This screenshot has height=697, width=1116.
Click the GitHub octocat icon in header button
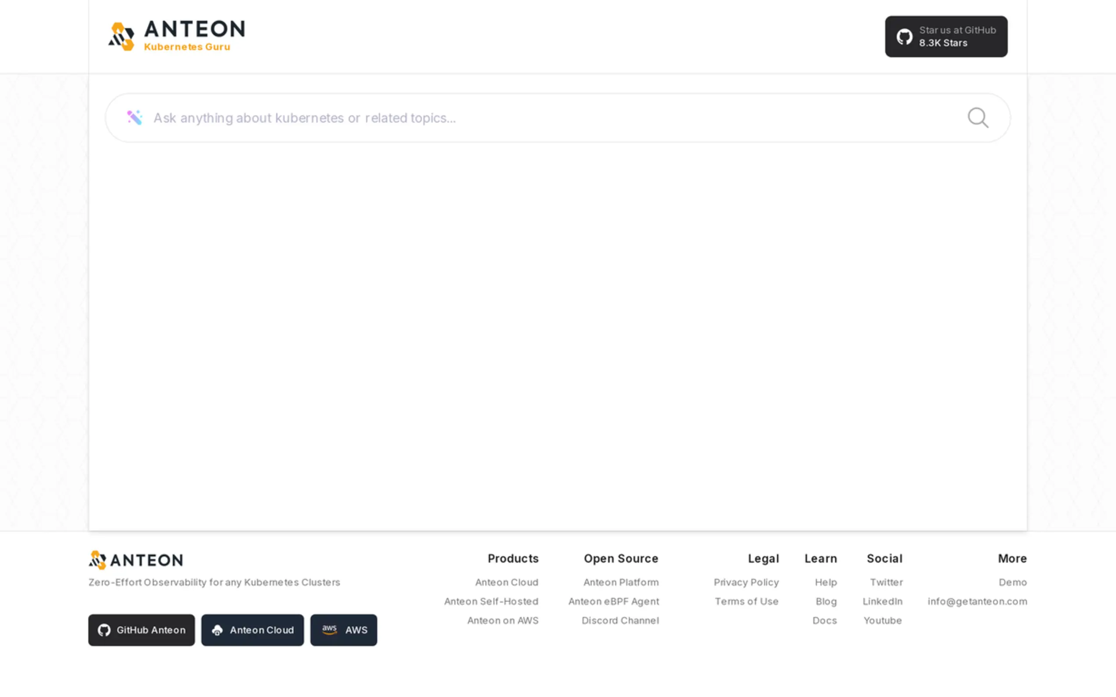(904, 37)
